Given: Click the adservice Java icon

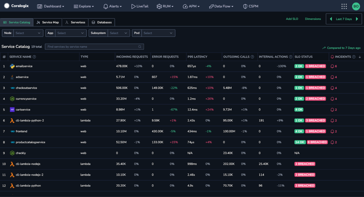Looking at the screenshot, I should coord(12,77).
